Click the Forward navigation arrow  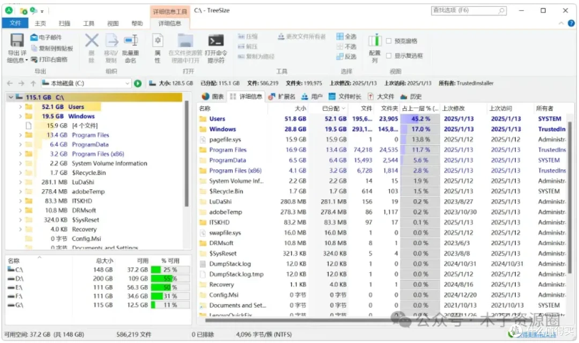tap(21, 84)
